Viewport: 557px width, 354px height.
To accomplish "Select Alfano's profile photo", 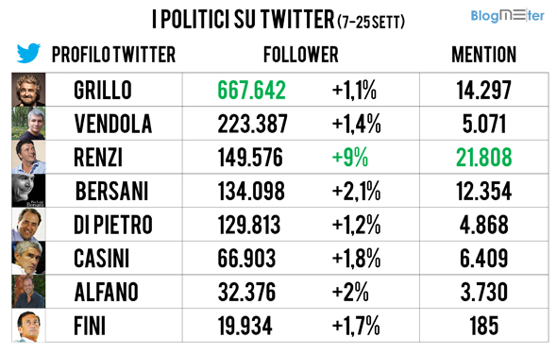I will [28, 292].
